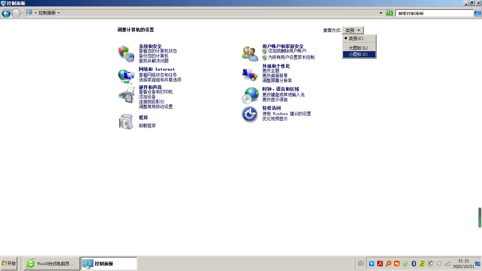Open the Network and Internet globe icon
Screen dimensions: 482x271
[x=126, y=76]
